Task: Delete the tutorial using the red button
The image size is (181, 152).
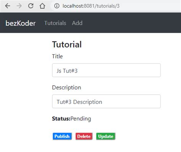Action: [x=84, y=136]
